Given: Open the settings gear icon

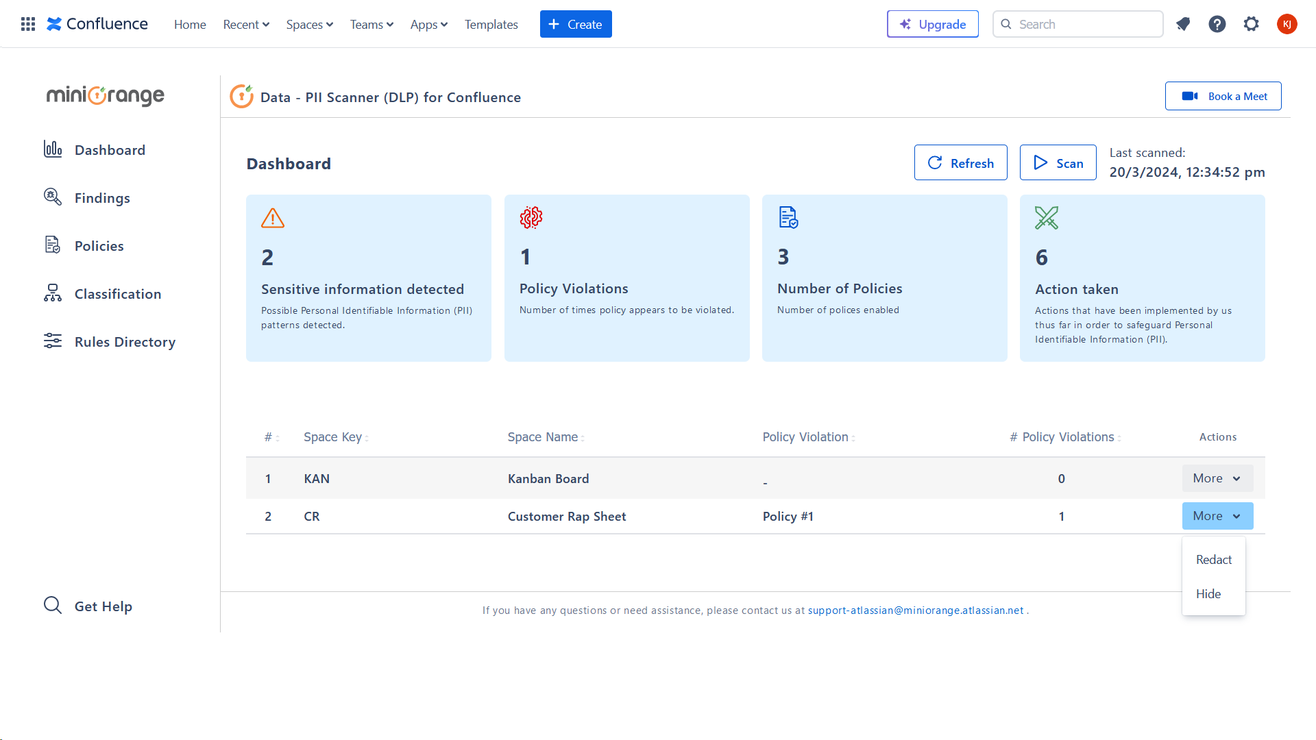Looking at the screenshot, I should pyautogui.click(x=1252, y=25).
